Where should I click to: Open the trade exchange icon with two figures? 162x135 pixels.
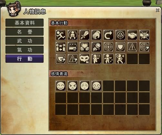click(61, 47)
